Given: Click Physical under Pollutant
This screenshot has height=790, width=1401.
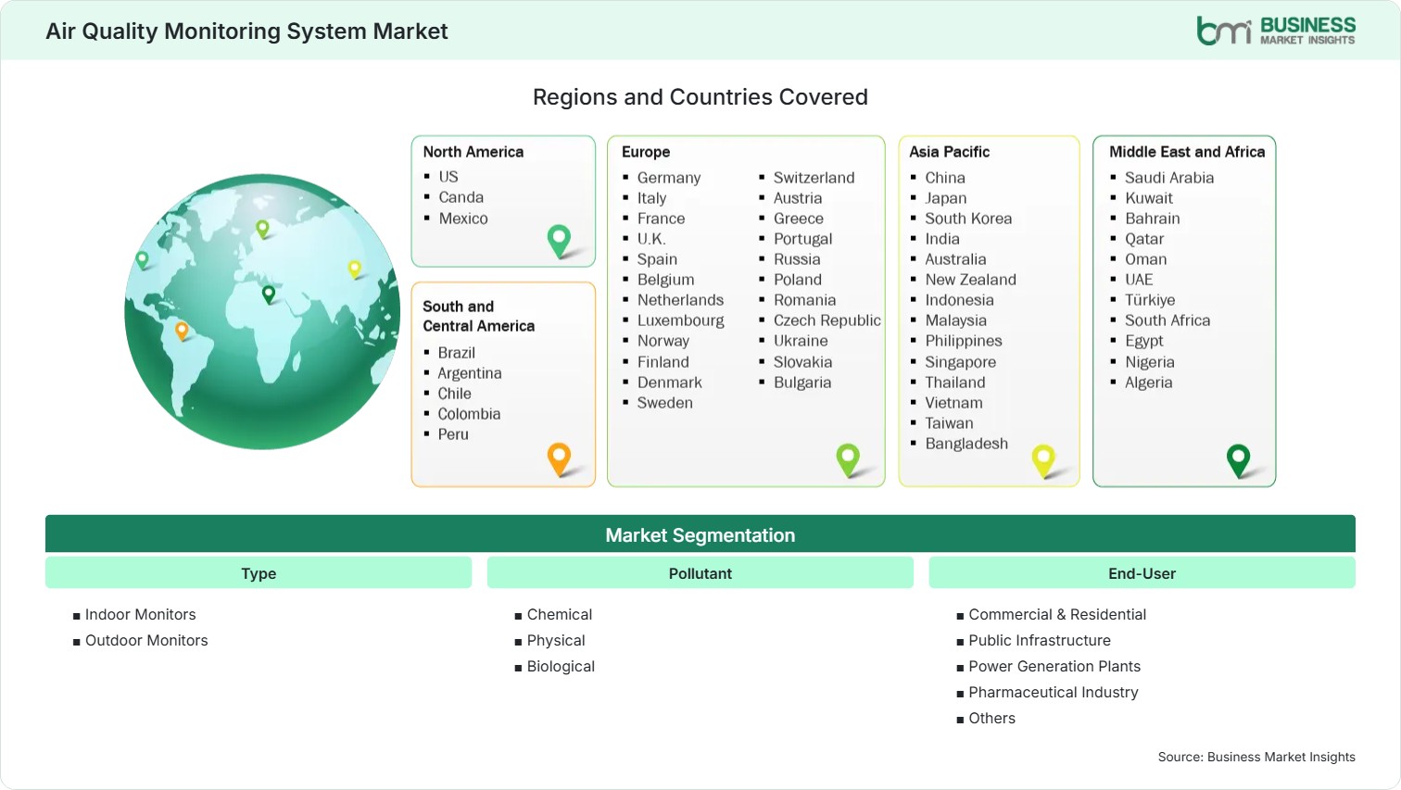Looking at the screenshot, I should coord(556,641).
